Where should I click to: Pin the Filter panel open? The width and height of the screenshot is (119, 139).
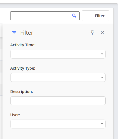92,32
